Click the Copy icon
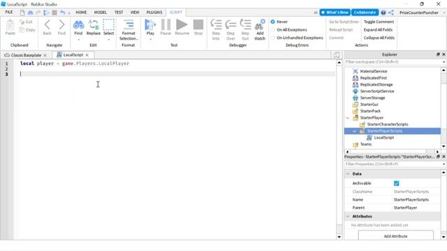 22,29
